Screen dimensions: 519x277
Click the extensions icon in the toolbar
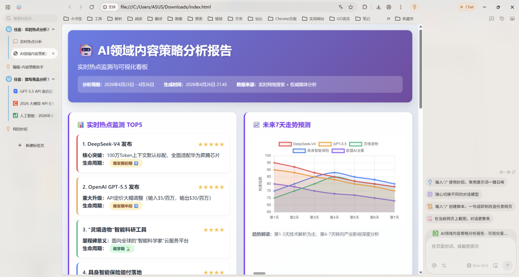365,7
